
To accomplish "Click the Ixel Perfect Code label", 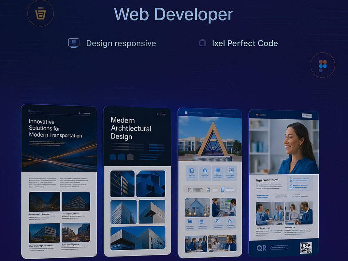I will click(245, 43).
